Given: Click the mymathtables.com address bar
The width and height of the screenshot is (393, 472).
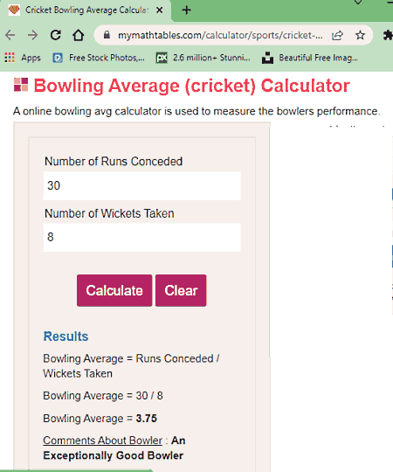Looking at the screenshot, I should point(220,36).
